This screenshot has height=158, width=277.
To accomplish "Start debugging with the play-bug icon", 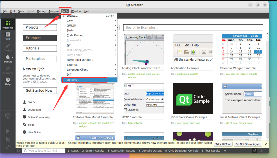I will point(8,139).
